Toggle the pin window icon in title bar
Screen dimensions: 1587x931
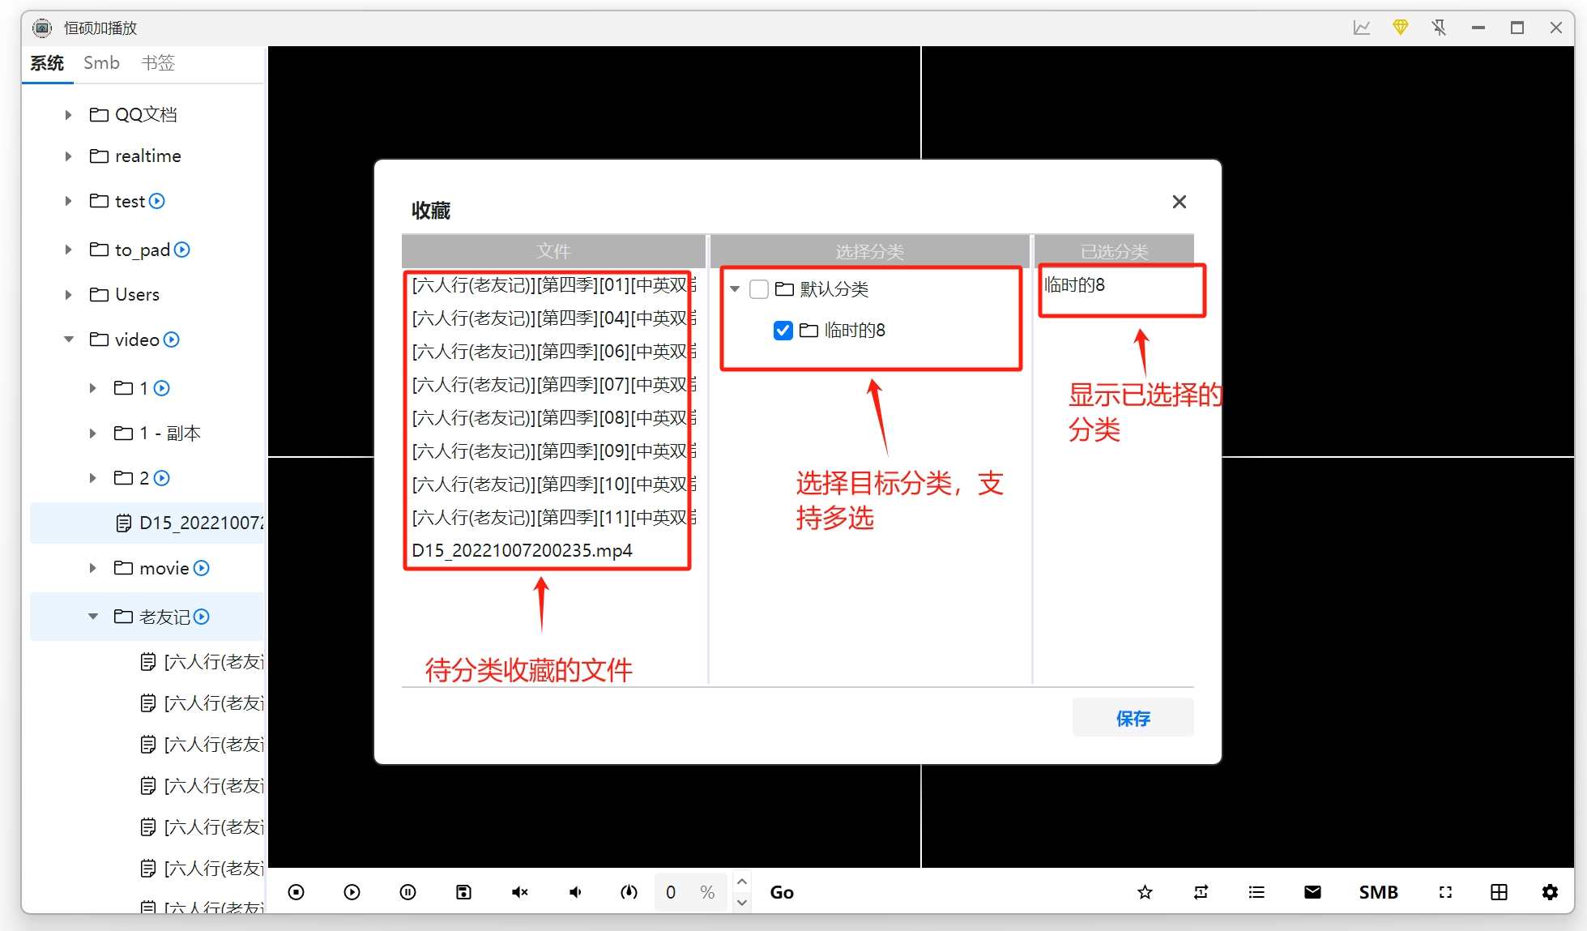[x=1439, y=28]
